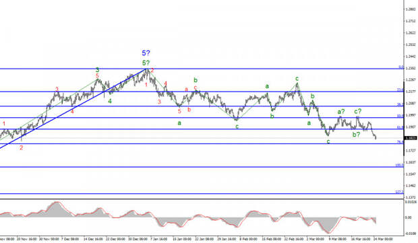Image resolution: width=418 pixels, height=243 pixels.
Task: Select the 100.0 Fibonacci level label
Action: [x=399, y=166]
